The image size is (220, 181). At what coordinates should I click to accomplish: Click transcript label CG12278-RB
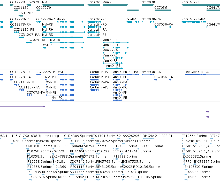click(x=20, y=19)
